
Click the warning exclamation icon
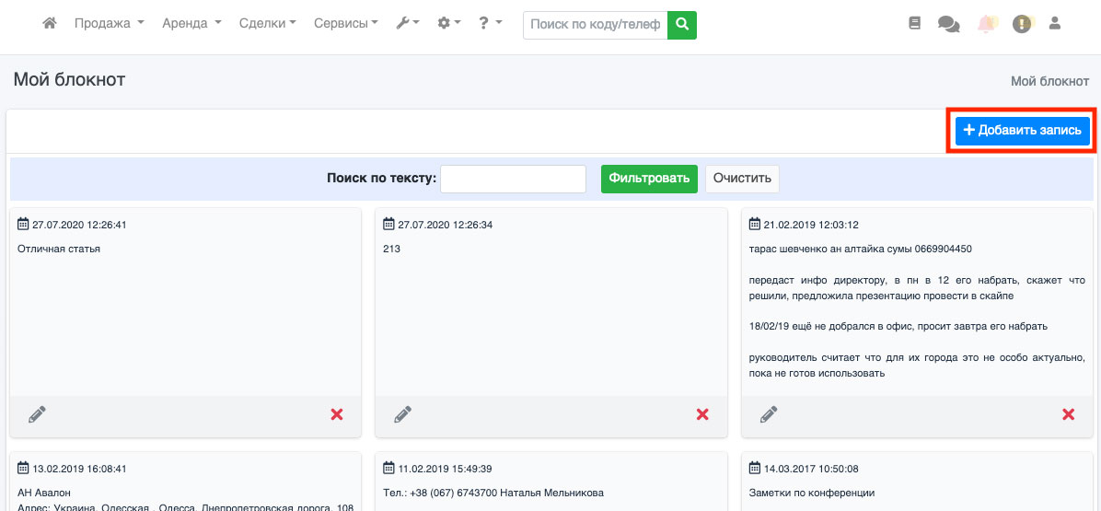(1022, 25)
